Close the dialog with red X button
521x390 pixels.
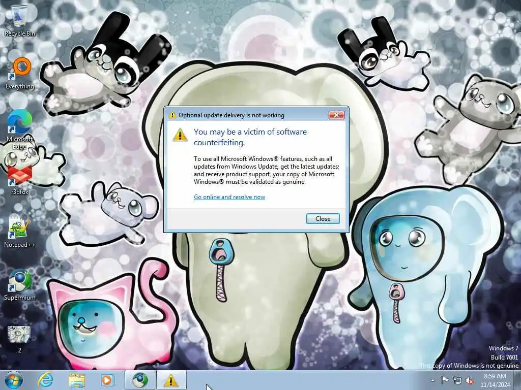[336, 115]
